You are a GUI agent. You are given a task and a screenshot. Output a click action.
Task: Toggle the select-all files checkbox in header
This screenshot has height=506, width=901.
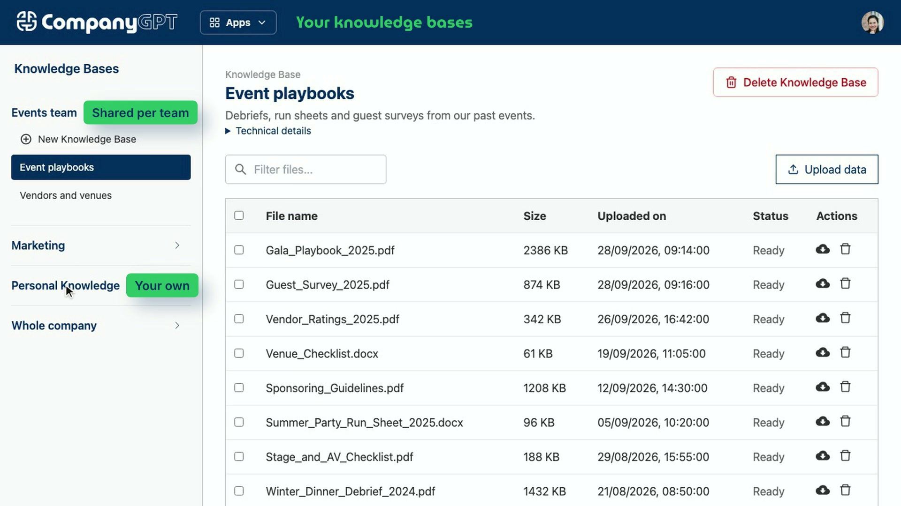click(x=239, y=216)
